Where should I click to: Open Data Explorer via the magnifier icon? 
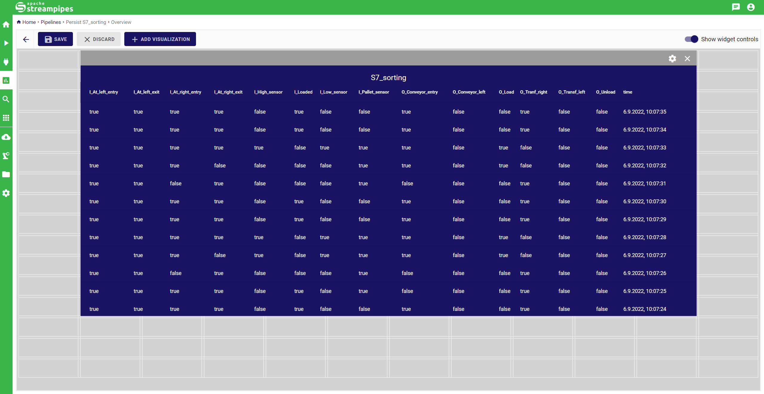coord(6,99)
